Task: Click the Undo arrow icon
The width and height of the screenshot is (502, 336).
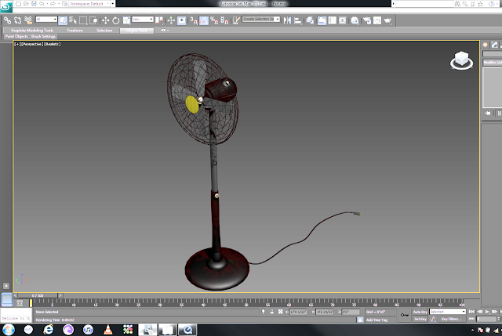Action: pos(42,4)
